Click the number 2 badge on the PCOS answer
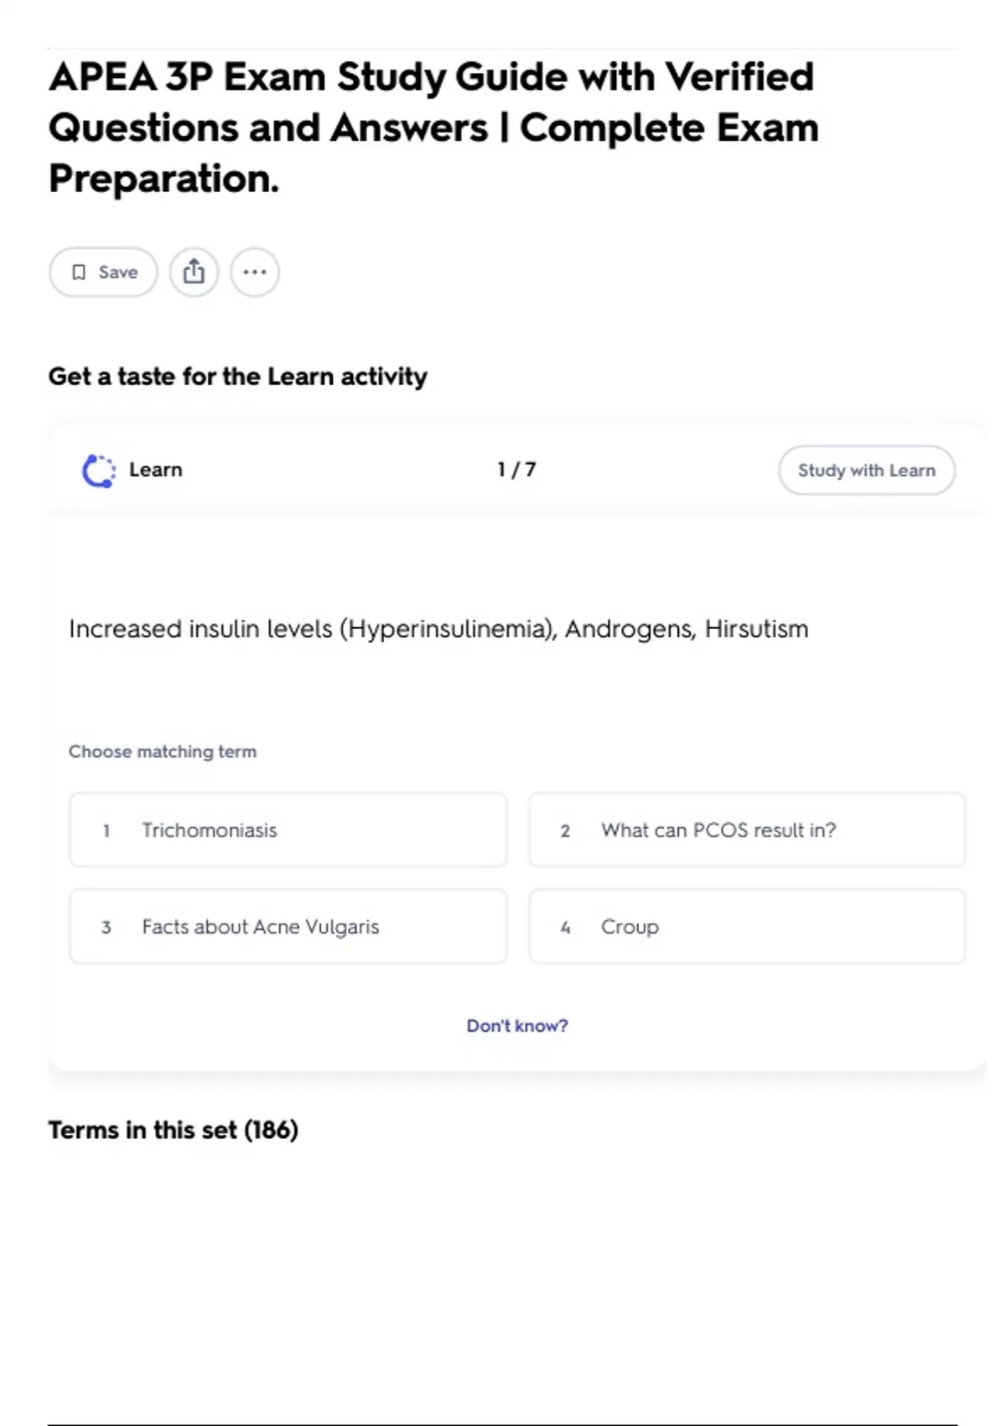Image resolution: width=1006 pixels, height=1426 pixels. pos(565,830)
